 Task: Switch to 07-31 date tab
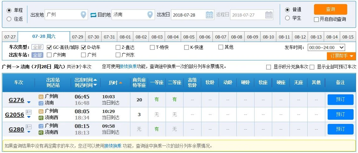click(x=109, y=37)
